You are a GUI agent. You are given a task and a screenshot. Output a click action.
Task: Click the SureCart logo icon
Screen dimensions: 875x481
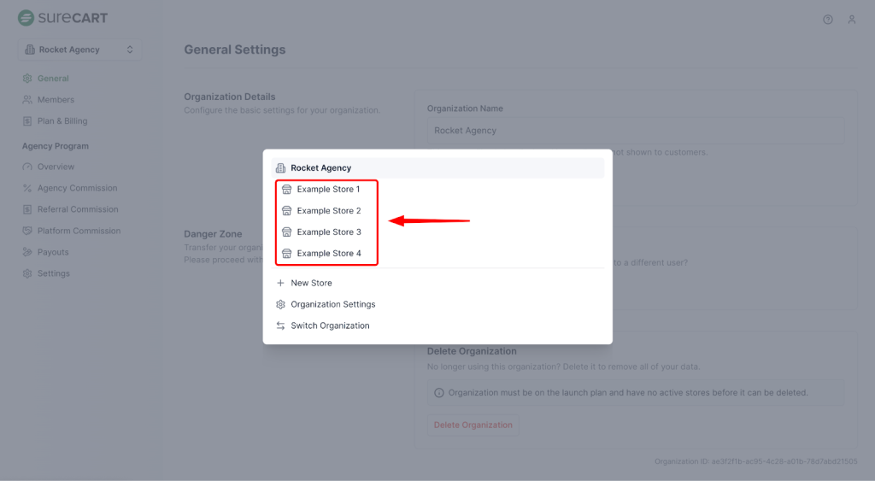[26, 18]
